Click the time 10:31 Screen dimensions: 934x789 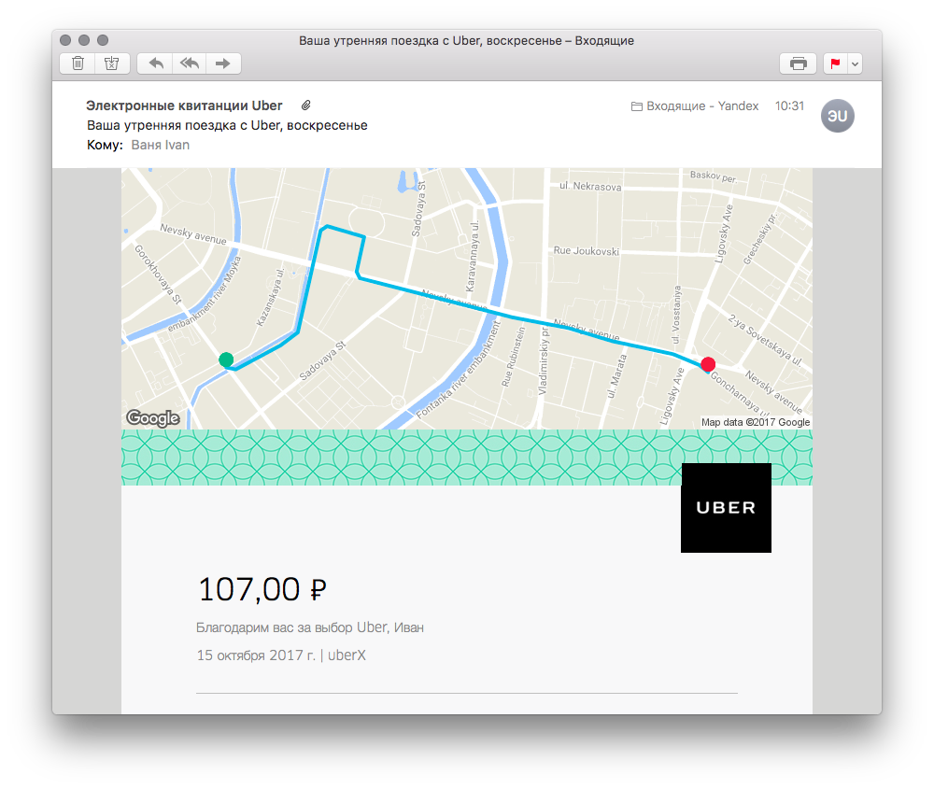(789, 106)
